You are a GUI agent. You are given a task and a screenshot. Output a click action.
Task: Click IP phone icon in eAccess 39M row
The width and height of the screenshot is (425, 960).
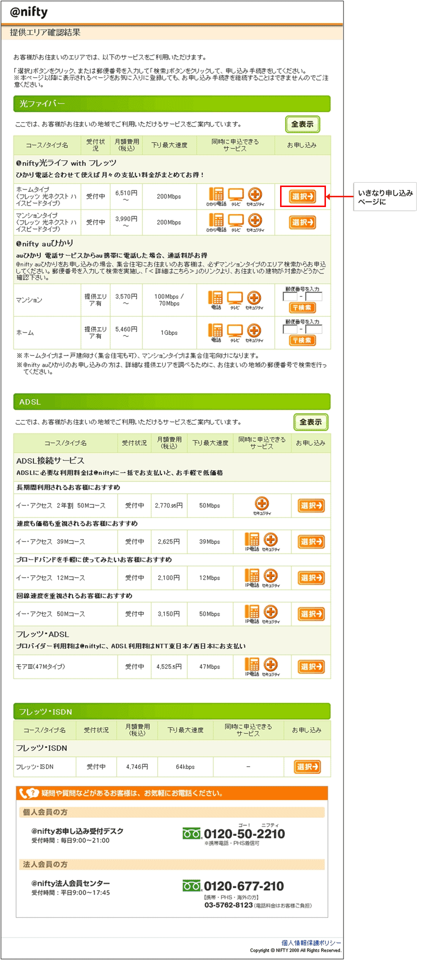252,542
